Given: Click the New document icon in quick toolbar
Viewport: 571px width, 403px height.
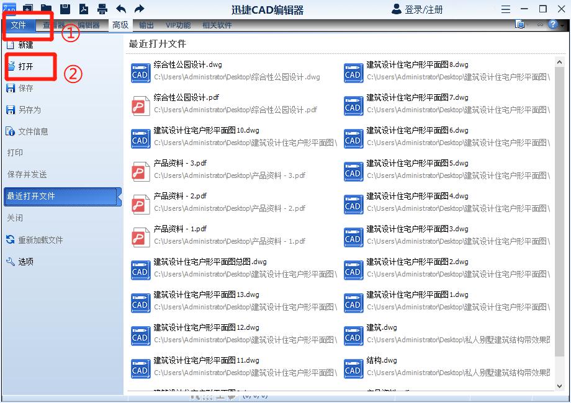Looking at the screenshot, I should (27, 8).
